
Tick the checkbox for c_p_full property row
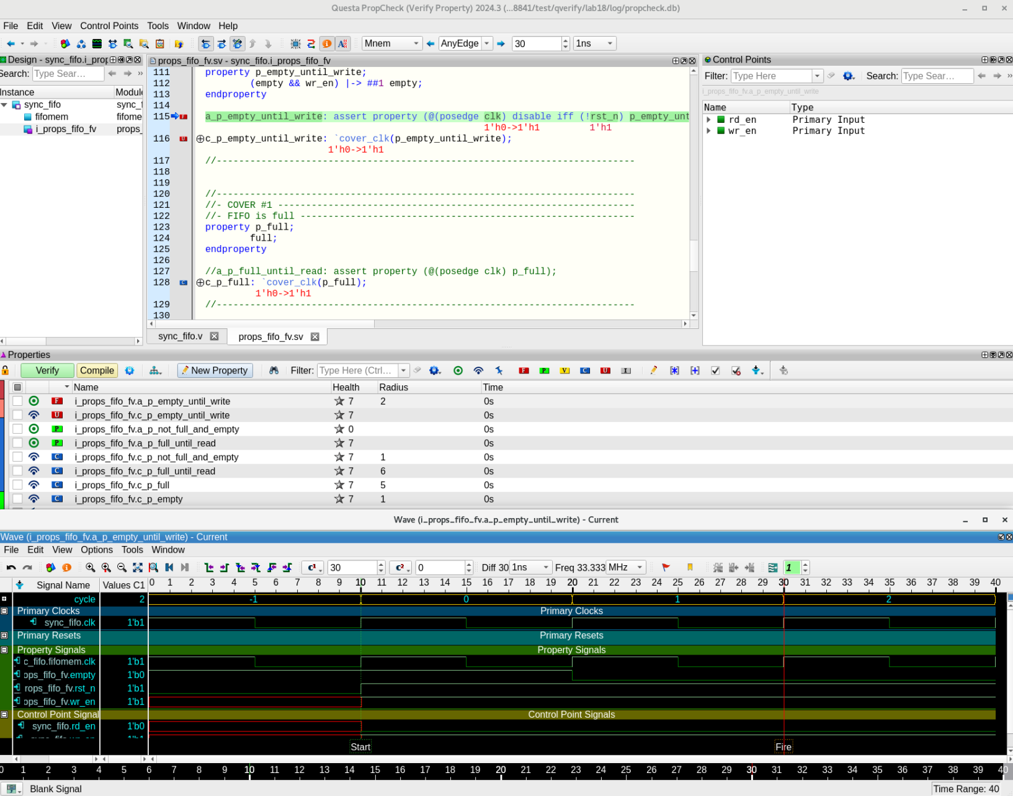[17, 485]
